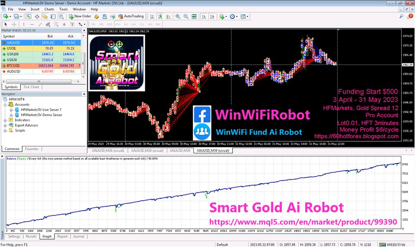Collapse the Accounts tree node

(x=5, y=105)
